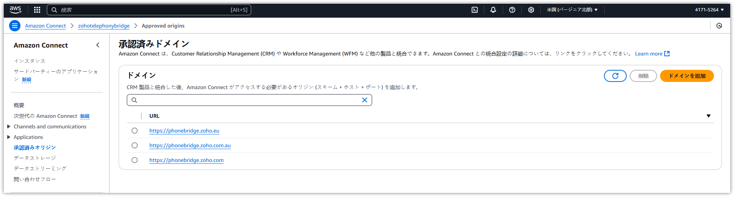
Task: Go to zohotelephonybridge breadcrumb link
Action: (x=104, y=26)
